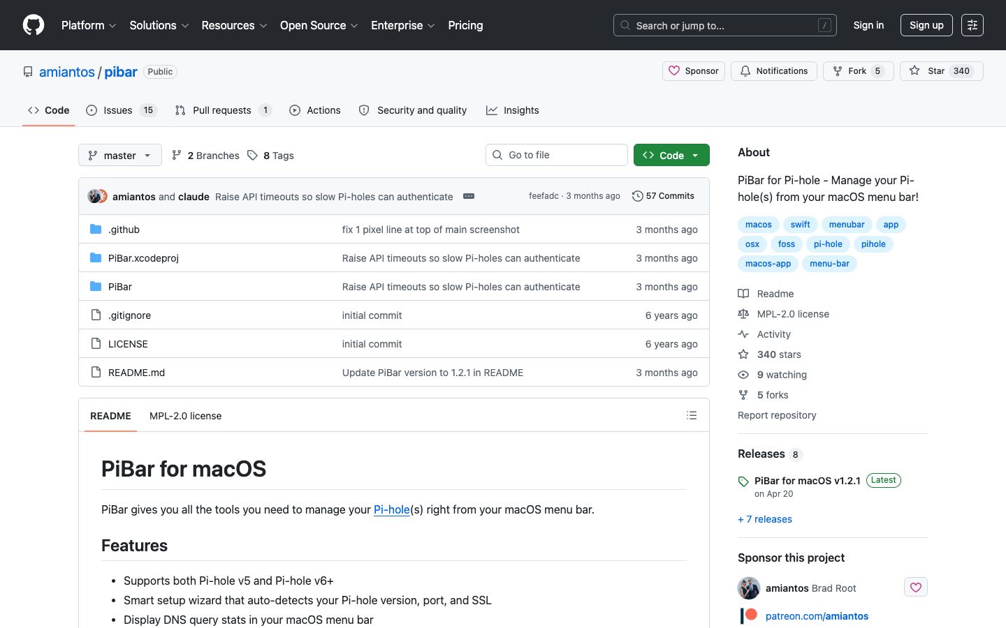View the 57 Commits history
The width and height of the screenshot is (1006, 628).
coord(663,196)
